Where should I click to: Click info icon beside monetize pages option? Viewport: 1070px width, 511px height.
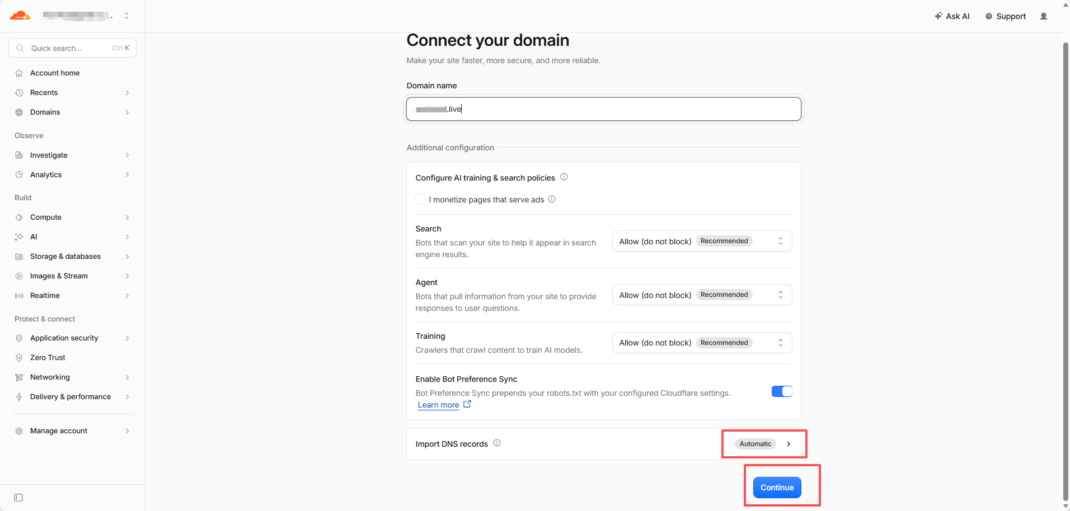[552, 199]
